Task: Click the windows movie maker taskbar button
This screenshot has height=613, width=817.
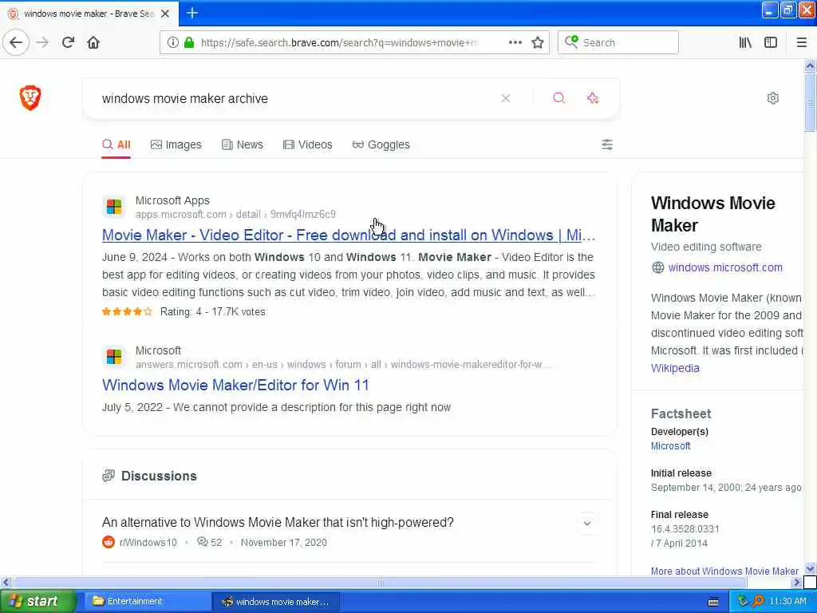Action: (x=275, y=602)
